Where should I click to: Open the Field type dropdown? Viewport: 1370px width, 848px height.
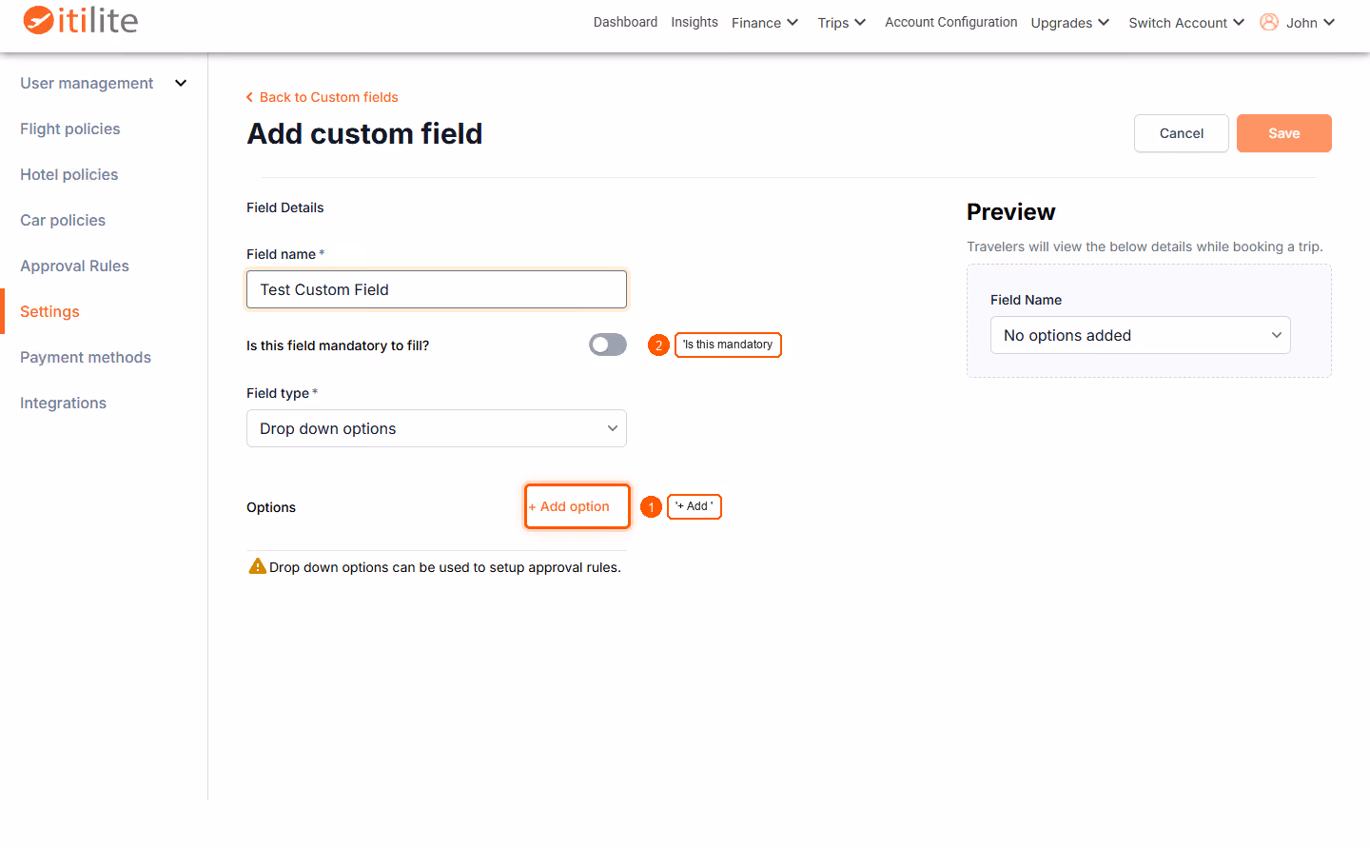(x=437, y=428)
